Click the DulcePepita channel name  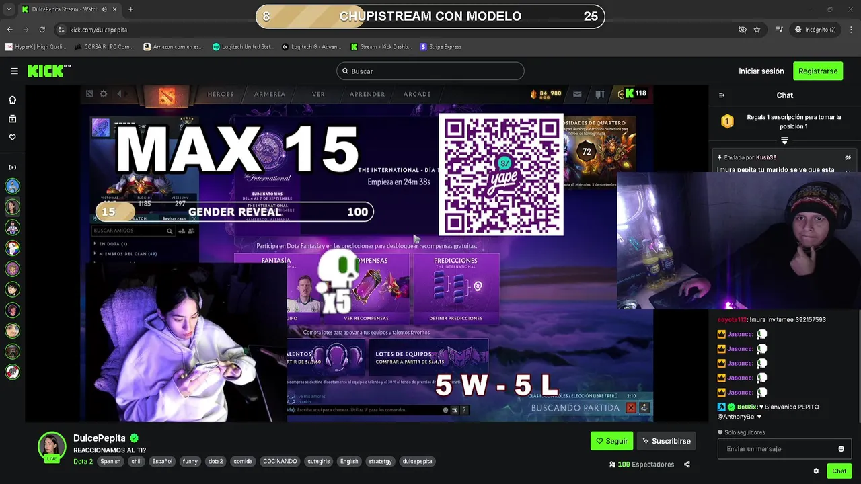(x=100, y=438)
